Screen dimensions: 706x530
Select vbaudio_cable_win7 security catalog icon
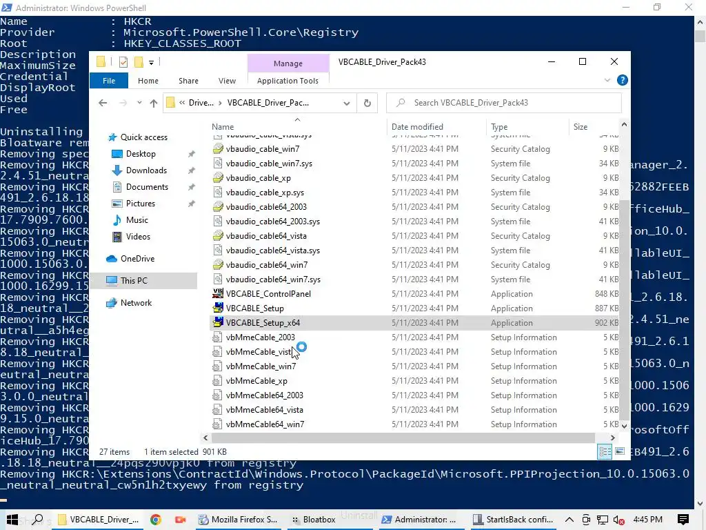(218, 149)
